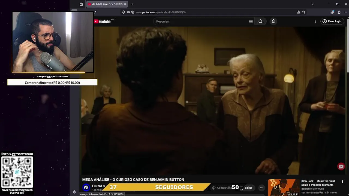The height and width of the screenshot is (196, 349).
Task: Open the Firefox account profile icon
Action: pos(332,12)
